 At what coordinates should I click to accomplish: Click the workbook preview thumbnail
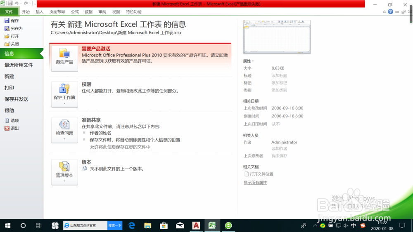point(277,37)
